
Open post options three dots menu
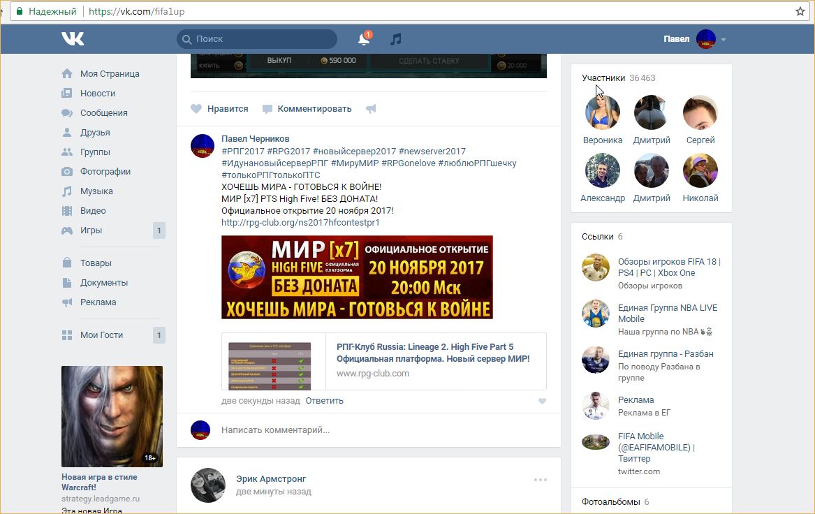point(540,480)
